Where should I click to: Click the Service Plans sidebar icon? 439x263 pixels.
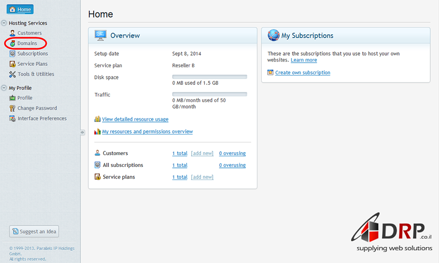[13, 64]
